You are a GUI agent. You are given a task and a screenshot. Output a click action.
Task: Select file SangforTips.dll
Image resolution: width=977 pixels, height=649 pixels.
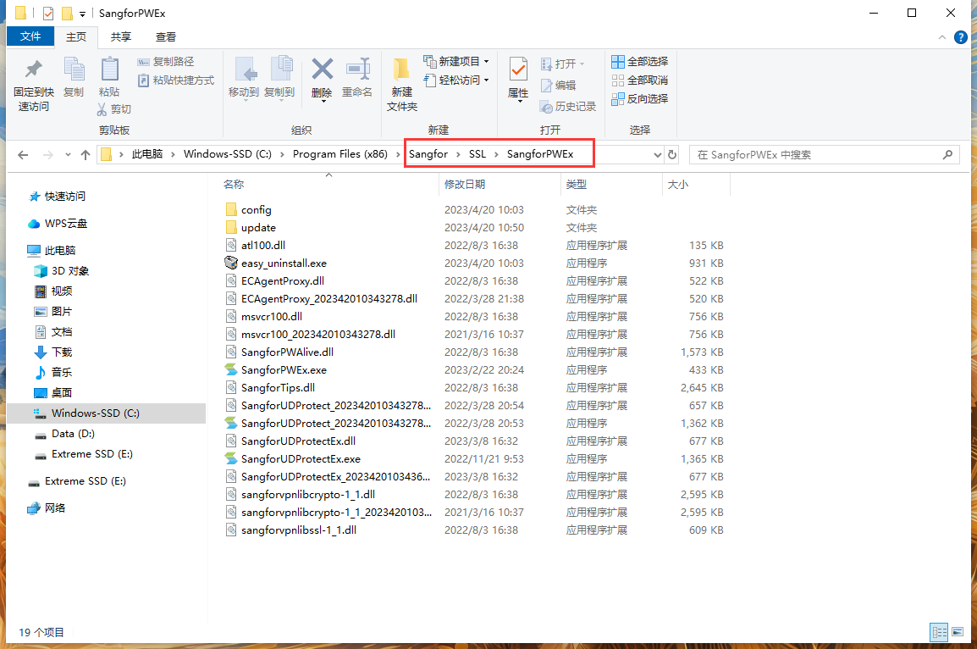pyautogui.click(x=278, y=388)
